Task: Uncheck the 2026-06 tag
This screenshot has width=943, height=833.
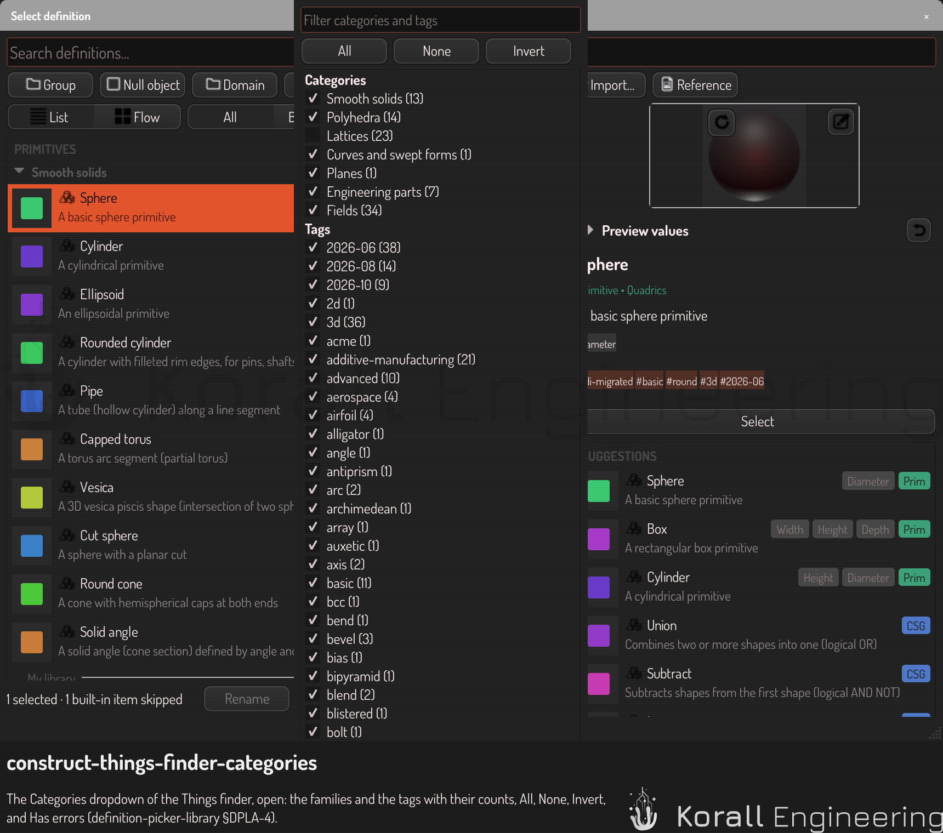Action: click(313, 248)
